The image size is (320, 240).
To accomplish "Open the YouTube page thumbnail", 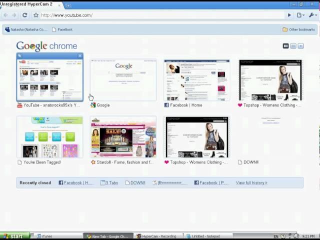I will 50,80.
